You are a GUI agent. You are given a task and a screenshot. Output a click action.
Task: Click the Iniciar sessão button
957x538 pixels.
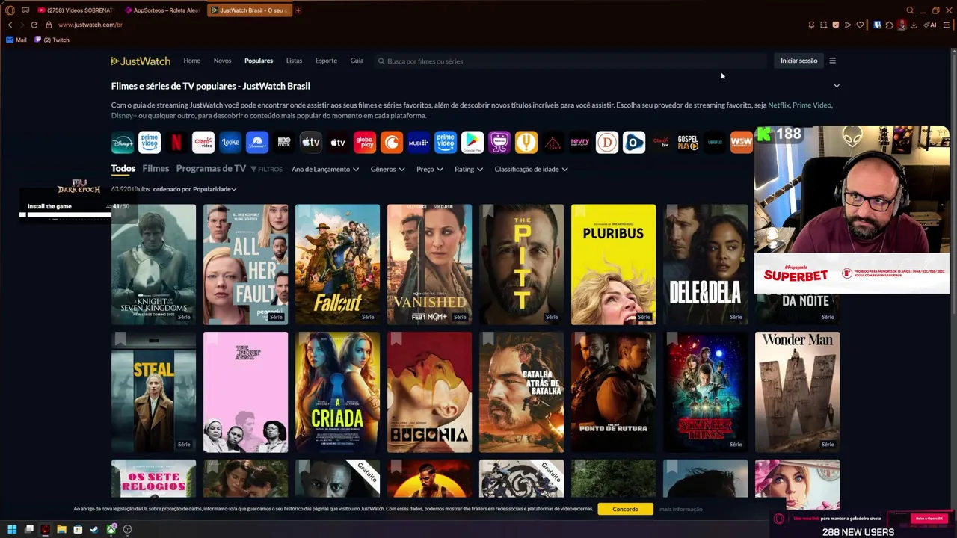(798, 61)
